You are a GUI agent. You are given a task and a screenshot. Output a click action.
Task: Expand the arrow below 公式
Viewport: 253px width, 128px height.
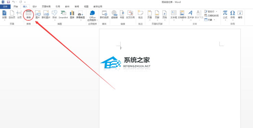225,20
